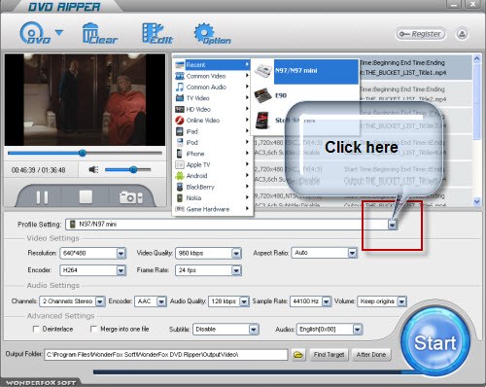Open the Online Video submenu
The image size is (486, 387).
tap(212, 121)
